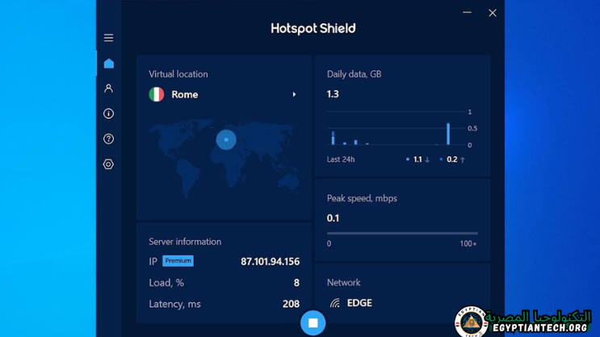Close the Hotspot Shield window
This screenshot has height=337, width=600.
493,13
